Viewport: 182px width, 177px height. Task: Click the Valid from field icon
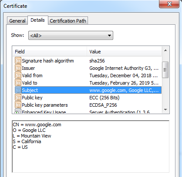click(x=18, y=75)
